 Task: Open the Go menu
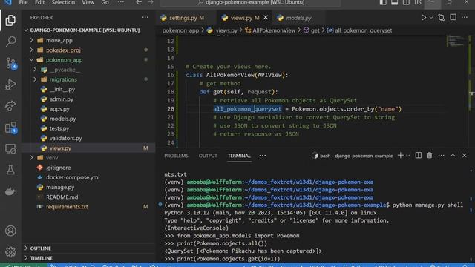click(x=105, y=2)
